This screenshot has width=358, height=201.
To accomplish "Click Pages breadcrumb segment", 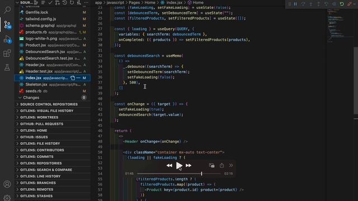I will 134,2.
